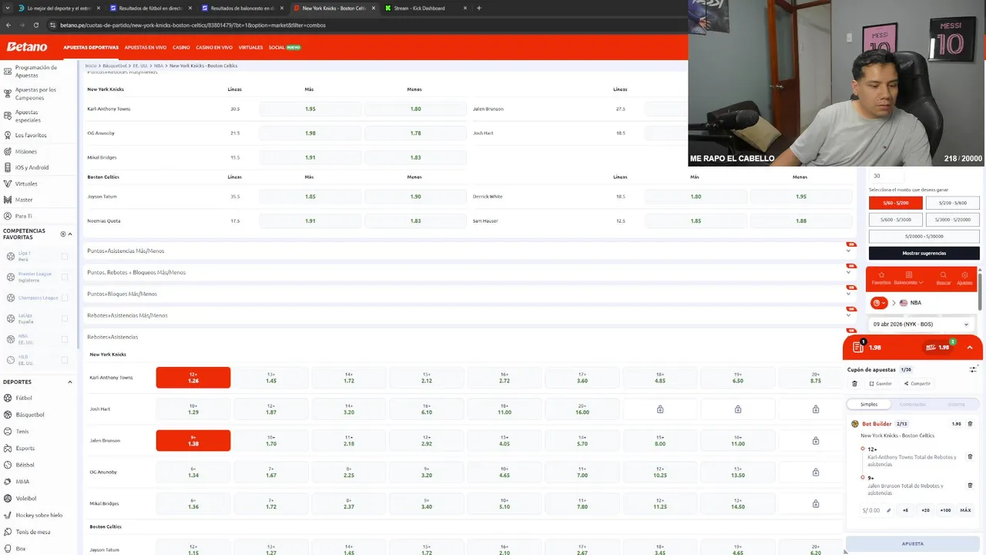
Task: Select S/200 - S/600 amount range
Action: pos(952,203)
